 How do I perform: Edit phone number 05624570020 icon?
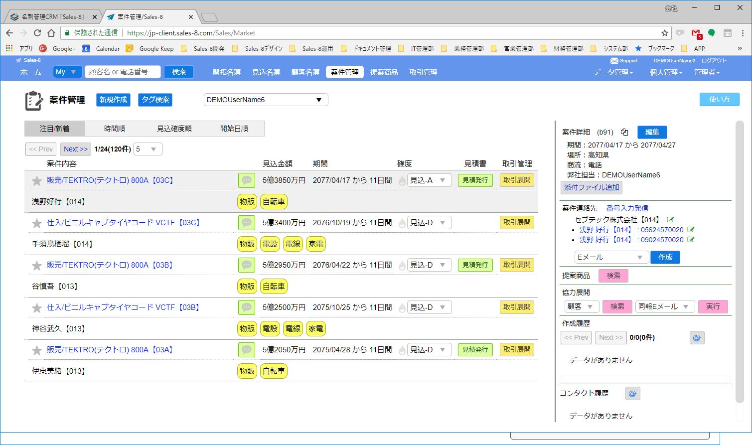pos(691,230)
